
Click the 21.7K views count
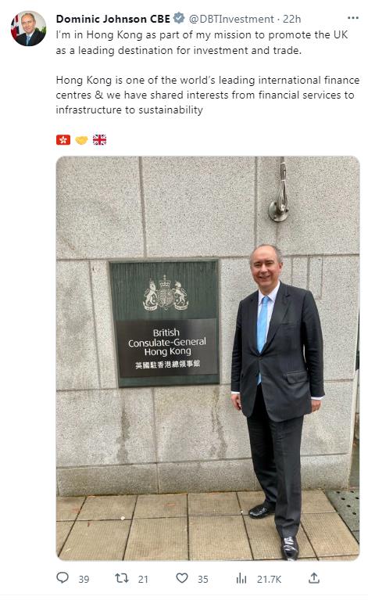(x=269, y=580)
